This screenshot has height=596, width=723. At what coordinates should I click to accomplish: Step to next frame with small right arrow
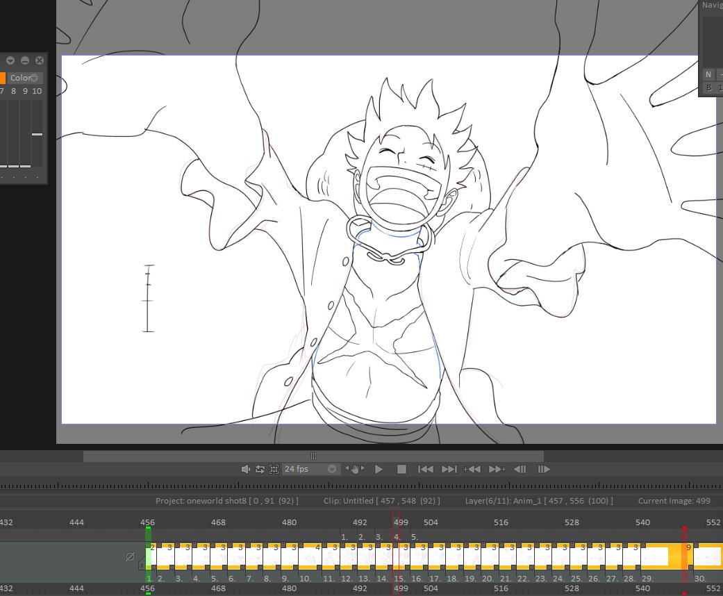point(363,468)
